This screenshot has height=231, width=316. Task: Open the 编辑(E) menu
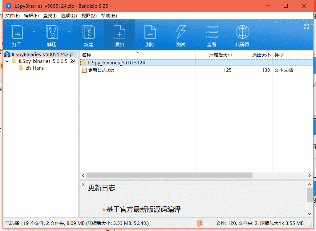(x=31, y=16)
